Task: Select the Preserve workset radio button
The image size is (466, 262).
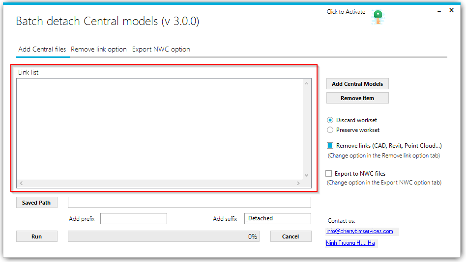Action: [330, 130]
